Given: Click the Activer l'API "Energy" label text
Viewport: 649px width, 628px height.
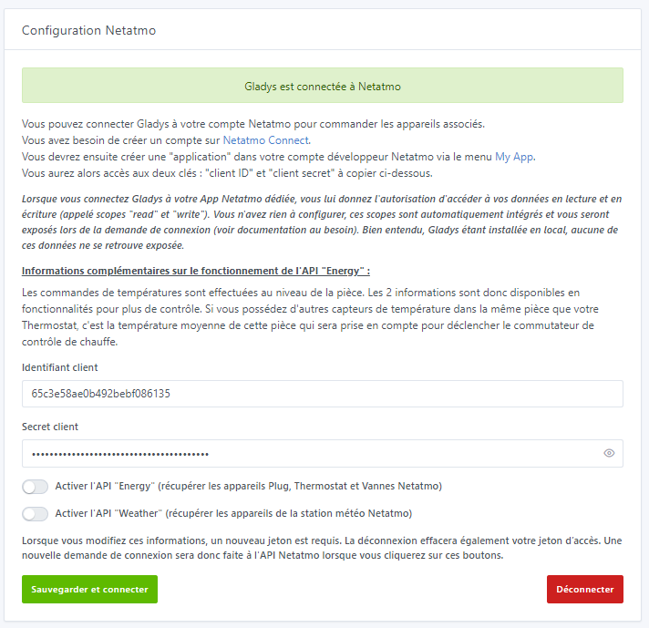Looking at the screenshot, I should 248,487.
